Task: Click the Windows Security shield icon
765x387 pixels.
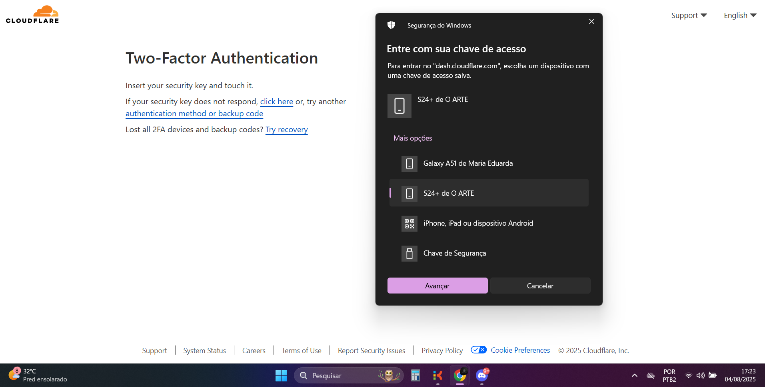Action: point(391,25)
